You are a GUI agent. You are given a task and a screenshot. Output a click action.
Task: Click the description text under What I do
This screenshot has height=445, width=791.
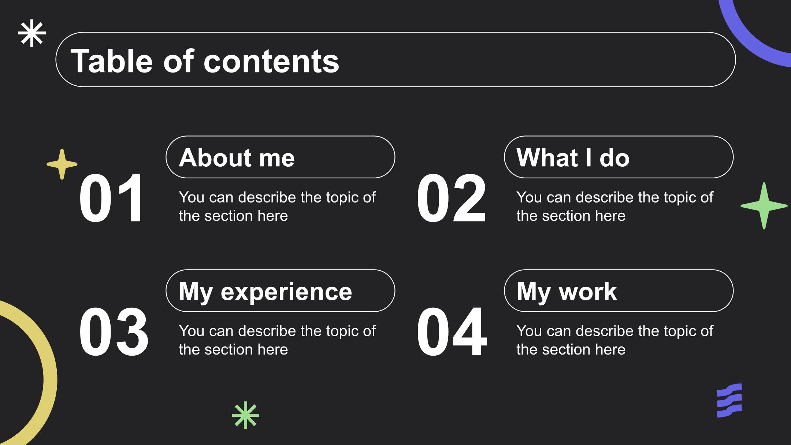(x=615, y=207)
